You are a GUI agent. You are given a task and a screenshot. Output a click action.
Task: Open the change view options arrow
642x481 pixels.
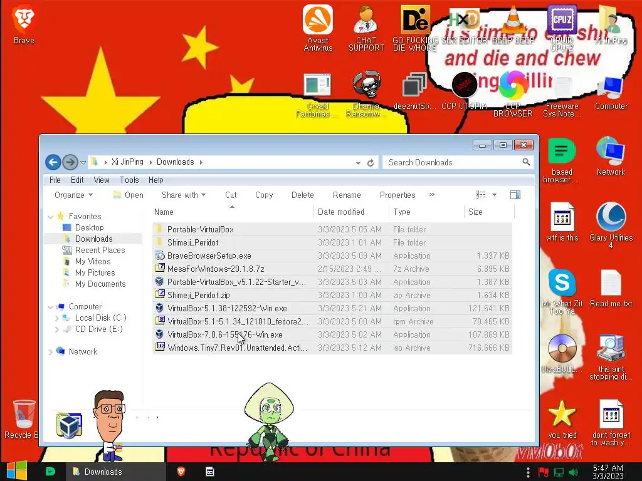coord(494,195)
